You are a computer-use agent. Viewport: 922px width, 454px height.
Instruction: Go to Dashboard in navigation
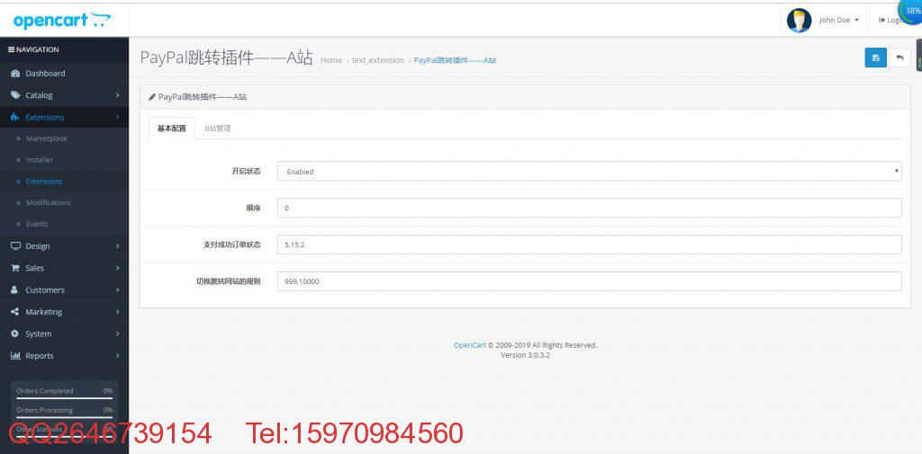tap(45, 74)
